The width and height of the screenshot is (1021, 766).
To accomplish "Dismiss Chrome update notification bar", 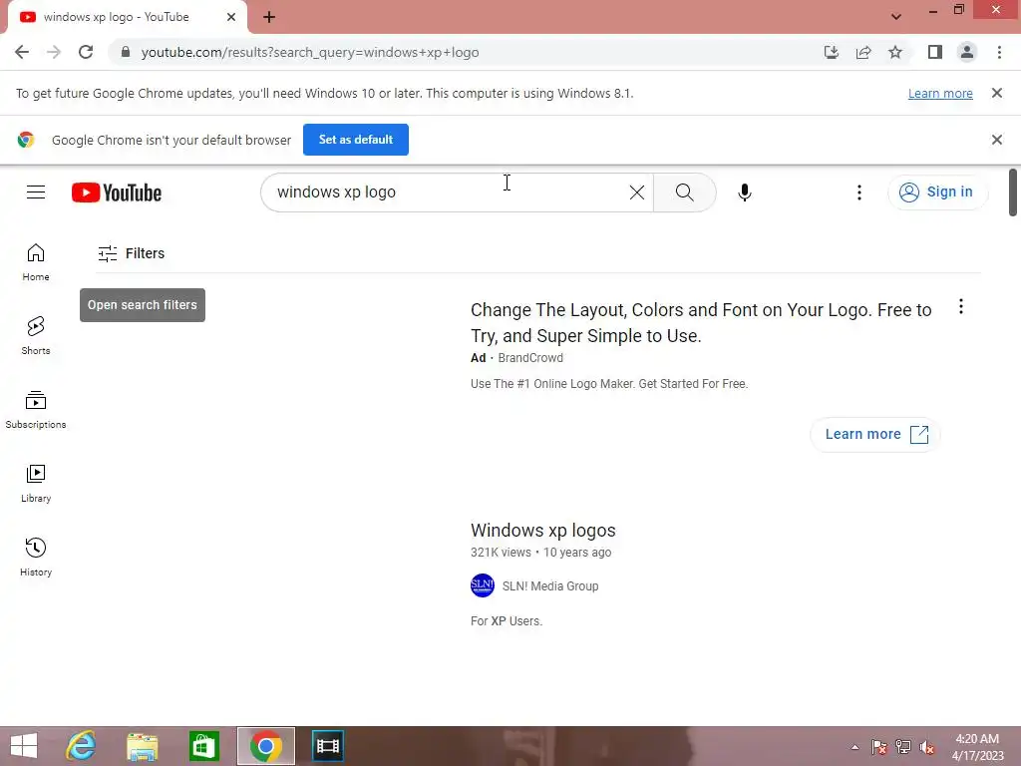I will (x=996, y=93).
